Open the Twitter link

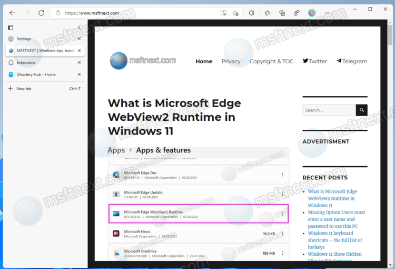click(x=315, y=61)
